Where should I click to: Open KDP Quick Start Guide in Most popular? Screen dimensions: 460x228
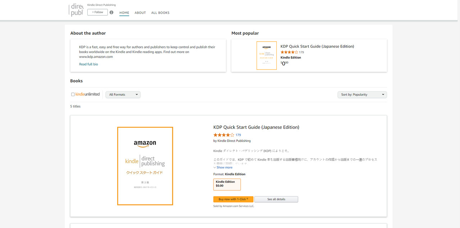pyautogui.click(x=317, y=46)
